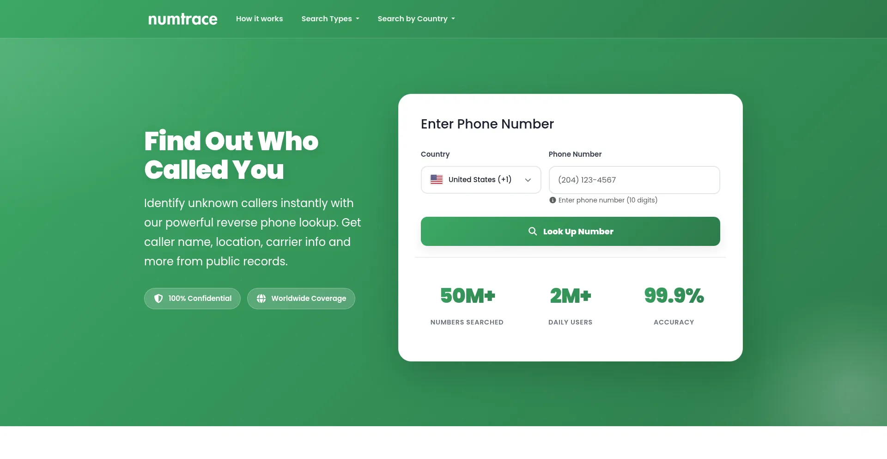The height and width of the screenshot is (459, 887).
Task: Click the globe icon beside Worldwide Coverage
Action: pyautogui.click(x=261, y=299)
